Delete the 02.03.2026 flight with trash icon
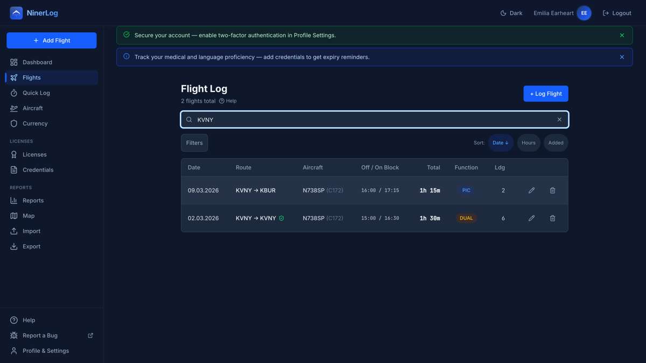 [552, 218]
